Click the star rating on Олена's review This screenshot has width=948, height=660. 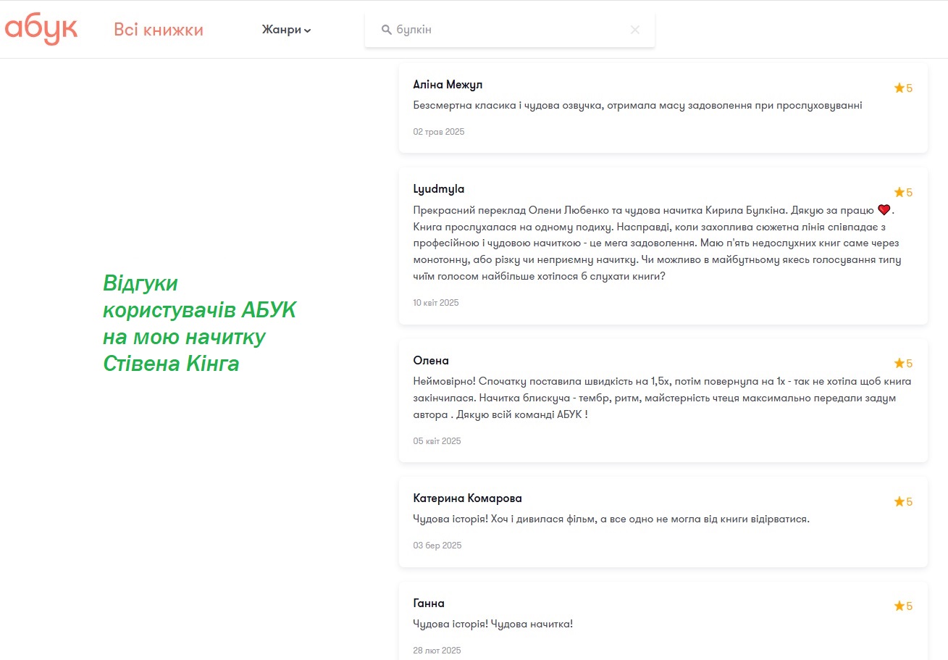[903, 363]
